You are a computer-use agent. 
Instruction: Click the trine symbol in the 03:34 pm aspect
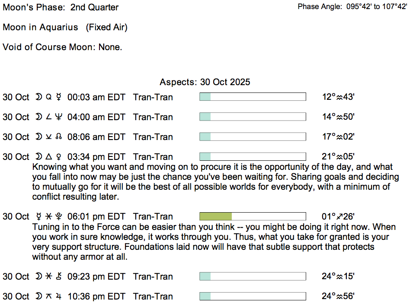(x=48, y=157)
